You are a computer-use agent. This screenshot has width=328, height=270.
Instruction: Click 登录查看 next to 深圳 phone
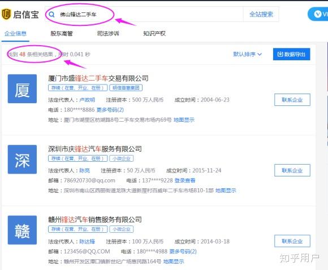pyautogui.click(x=185, y=180)
